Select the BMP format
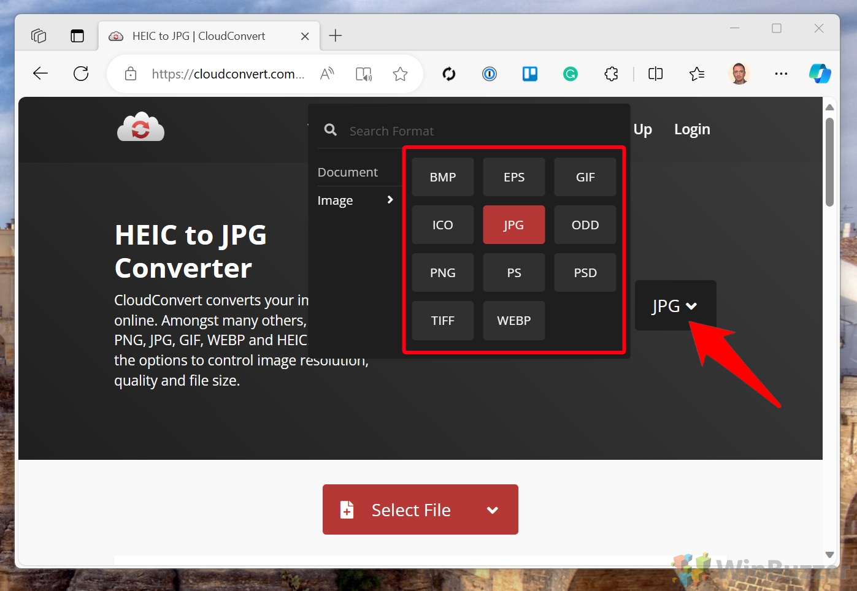The image size is (857, 591). click(443, 177)
